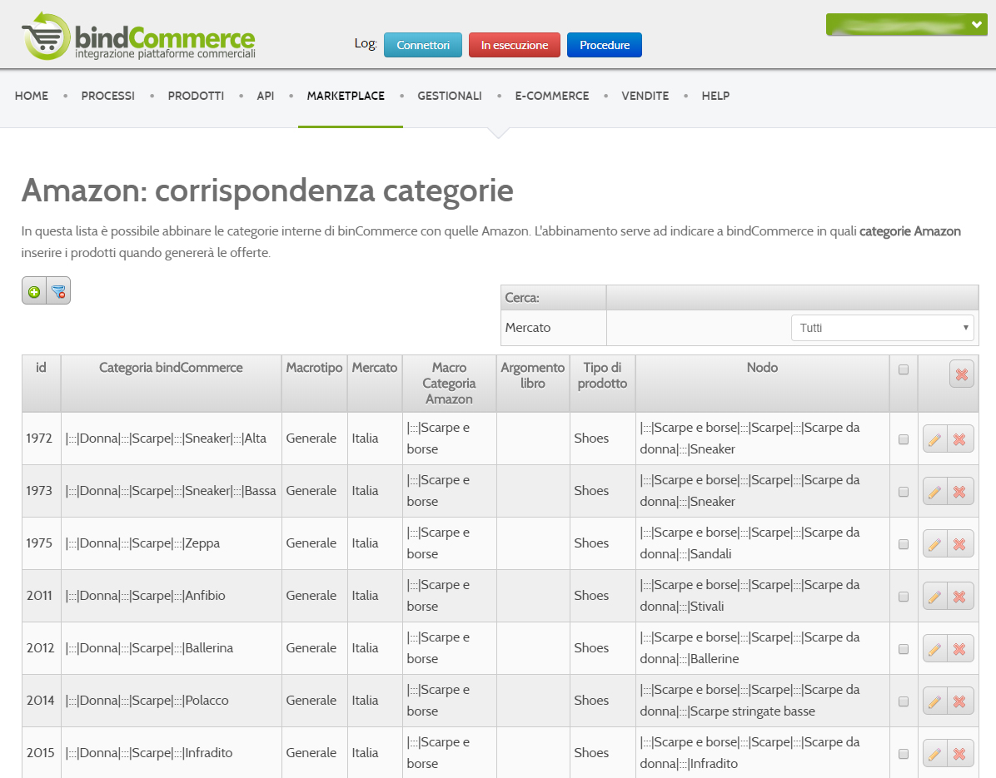The image size is (996, 778).
Task: Edit row 2014 with the pencil icon
Action: (934, 701)
